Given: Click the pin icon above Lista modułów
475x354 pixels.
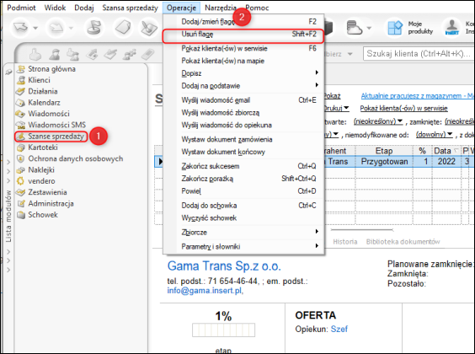Looking at the screenshot, I should (8, 72).
